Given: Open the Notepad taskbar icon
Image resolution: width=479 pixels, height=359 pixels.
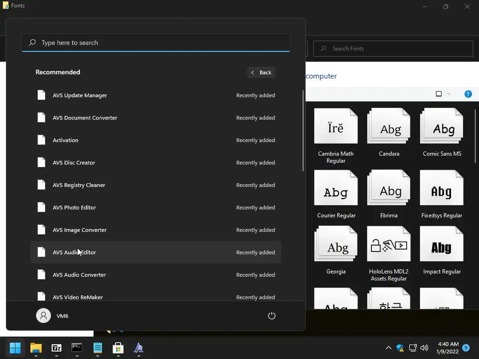Looking at the screenshot, I should [98, 348].
